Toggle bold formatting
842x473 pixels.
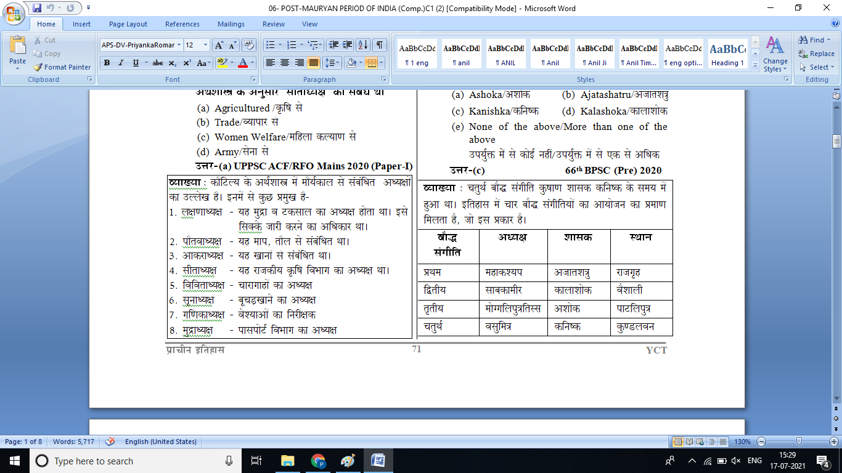(x=107, y=63)
